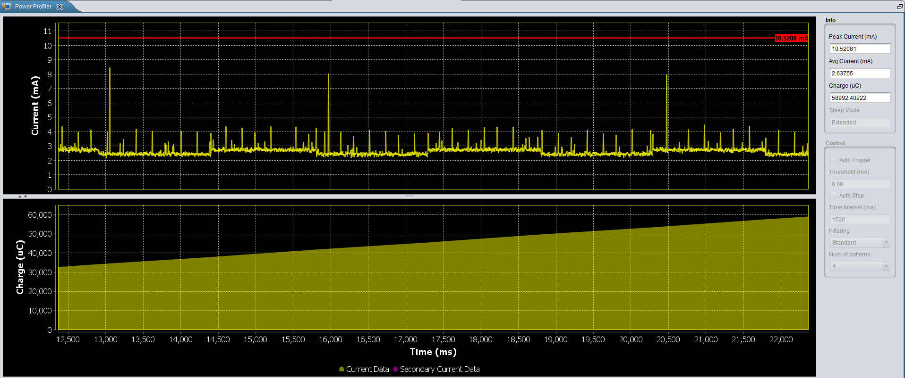Open the Filtering dropdown set to Standard
The image size is (905, 378).
pyautogui.click(x=860, y=242)
